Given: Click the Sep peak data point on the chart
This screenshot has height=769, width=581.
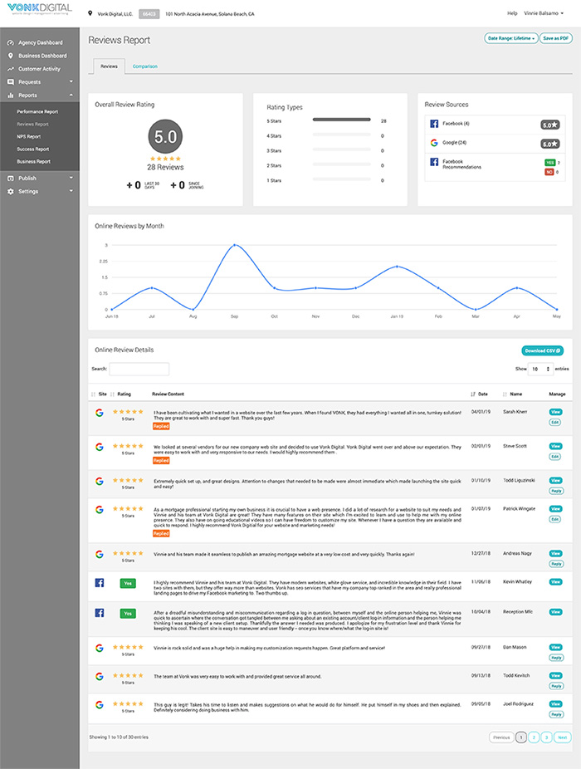Looking at the screenshot, I should (234, 245).
